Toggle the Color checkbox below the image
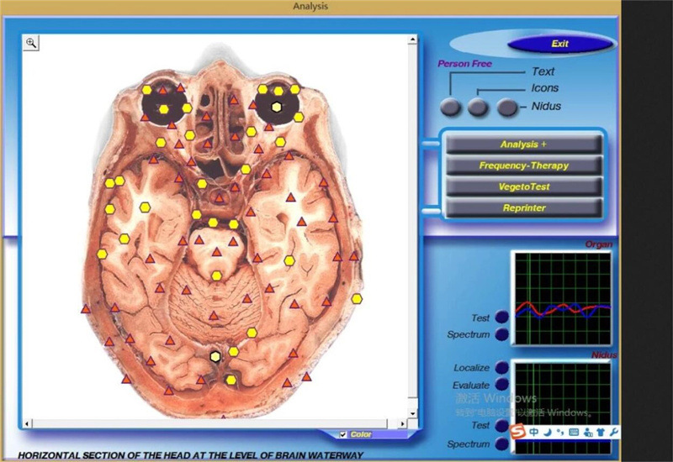Screen dimensions: 673x462 click(x=342, y=434)
